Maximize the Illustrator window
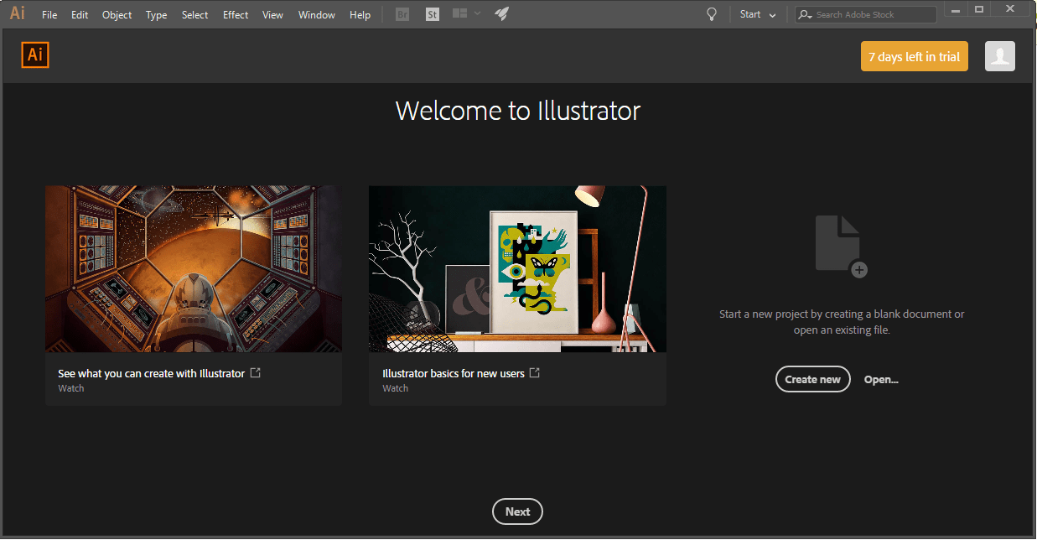1037x540 pixels. coord(979,8)
